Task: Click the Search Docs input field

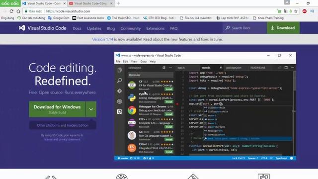Action: [x=244, y=28]
